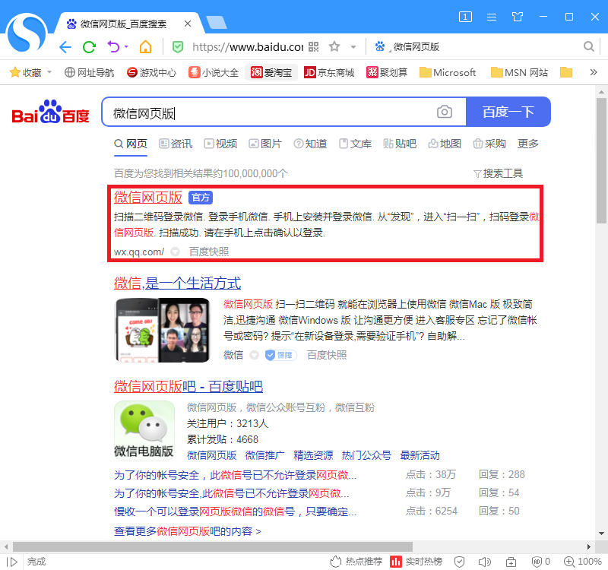The image size is (608, 570).
Task: Open the 游戏中心 bookmark
Action: point(151,72)
